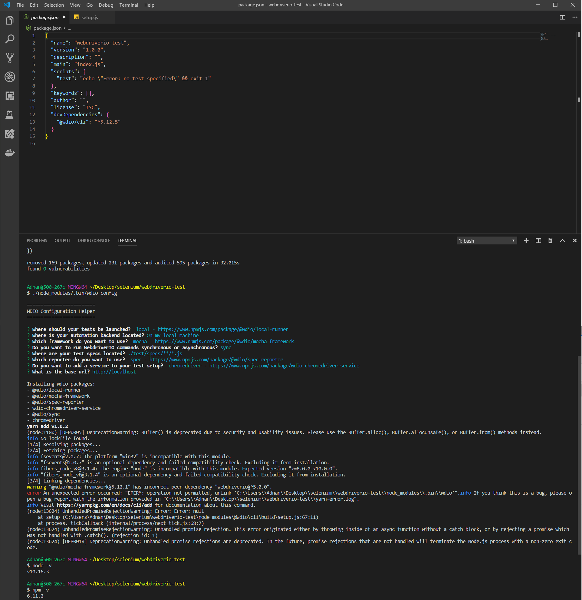Switch to the setup.js tab

coord(89,17)
